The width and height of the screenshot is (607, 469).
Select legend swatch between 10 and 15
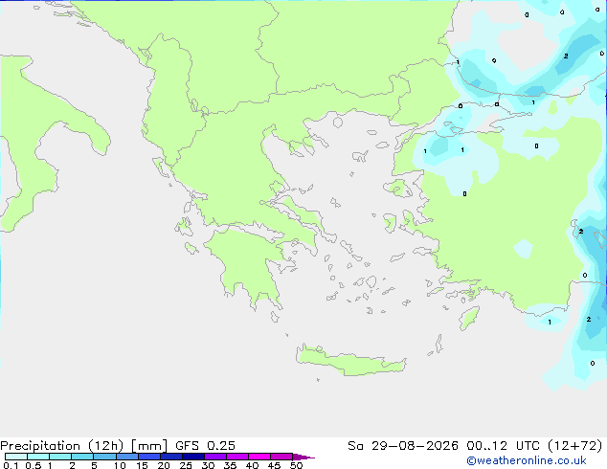coord(127,457)
